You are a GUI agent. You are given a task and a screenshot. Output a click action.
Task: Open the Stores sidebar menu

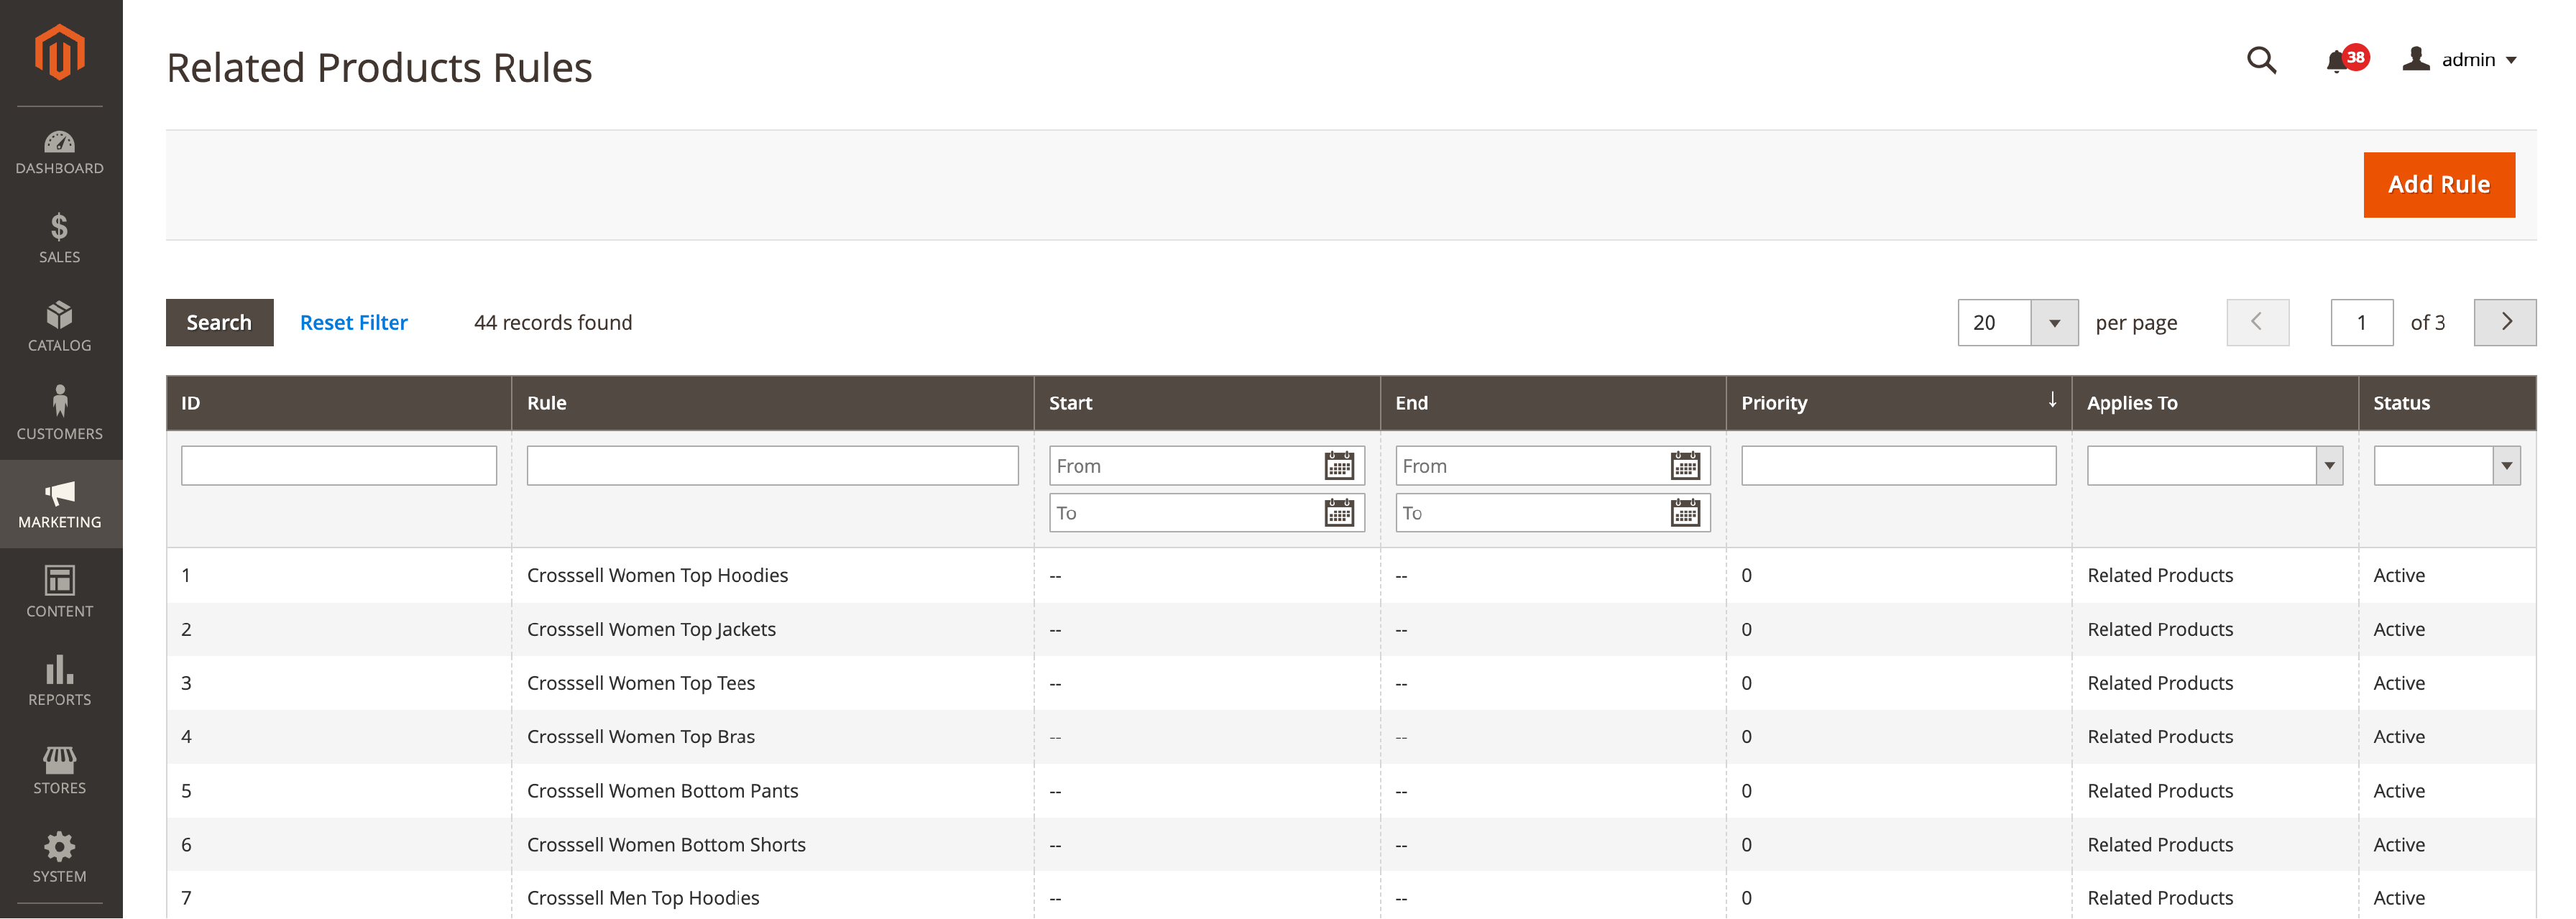pyautogui.click(x=60, y=770)
